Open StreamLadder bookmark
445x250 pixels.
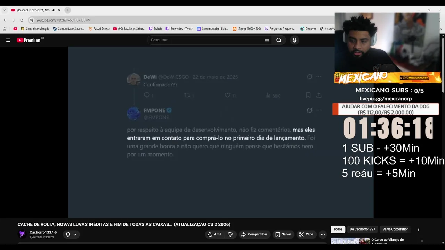coord(212,29)
